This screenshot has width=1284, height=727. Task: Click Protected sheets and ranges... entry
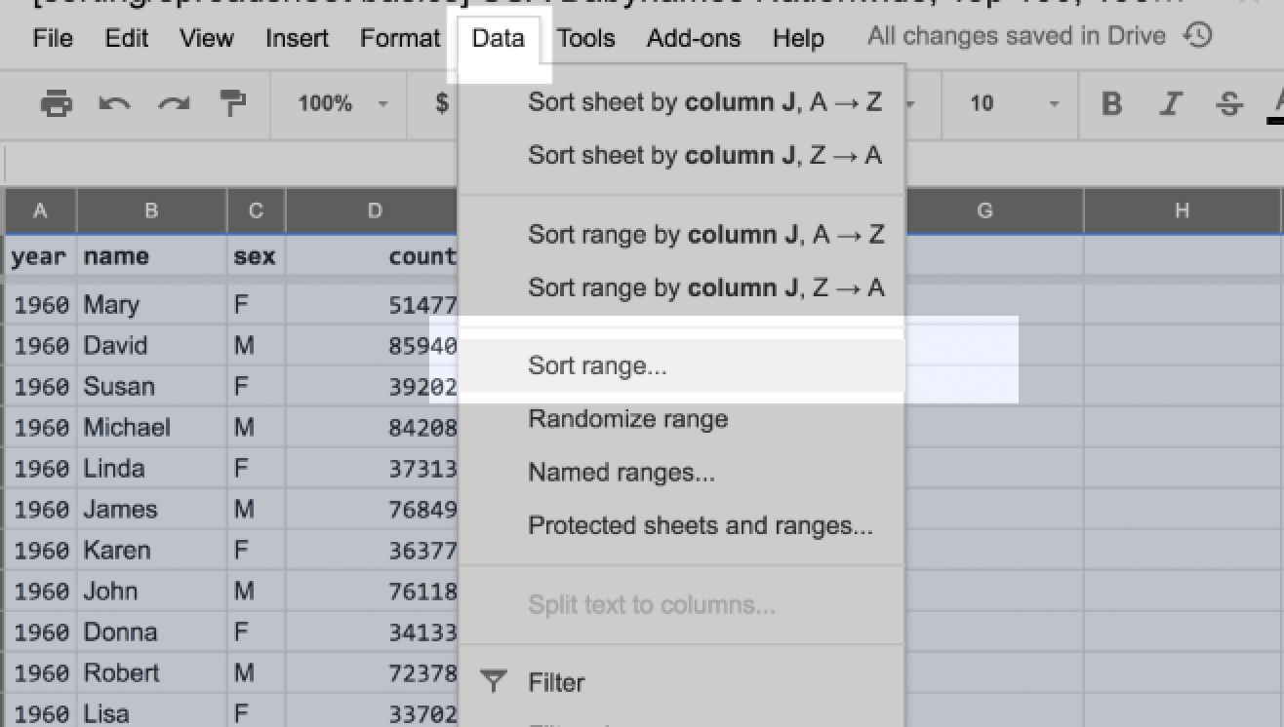pyautogui.click(x=701, y=525)
